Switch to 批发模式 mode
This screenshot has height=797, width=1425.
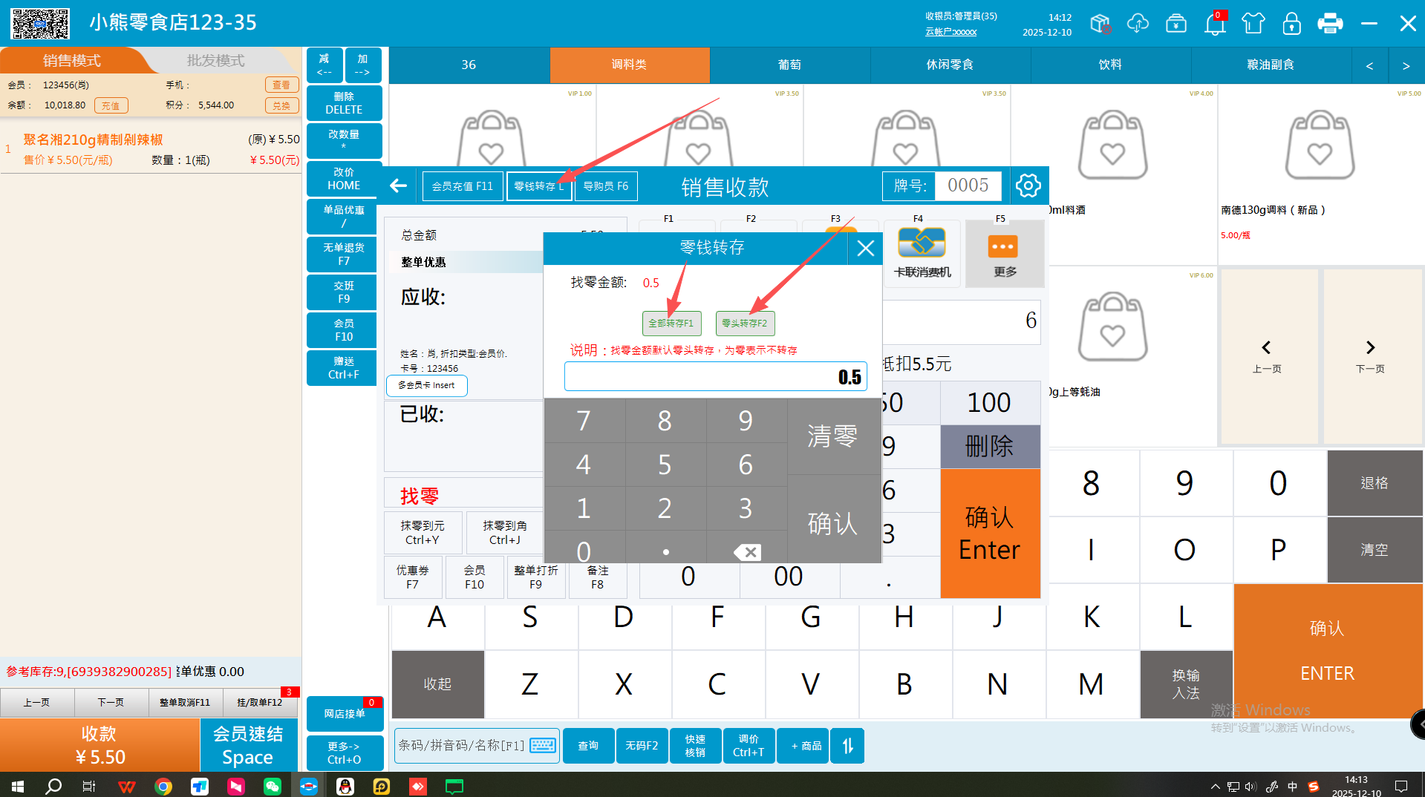point(215,61)
